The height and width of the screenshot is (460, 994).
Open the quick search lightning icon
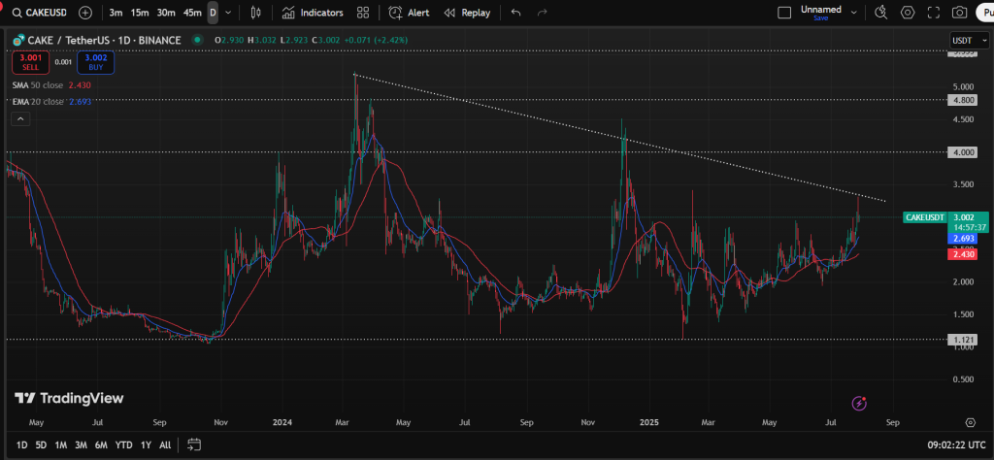pos(880,13)
